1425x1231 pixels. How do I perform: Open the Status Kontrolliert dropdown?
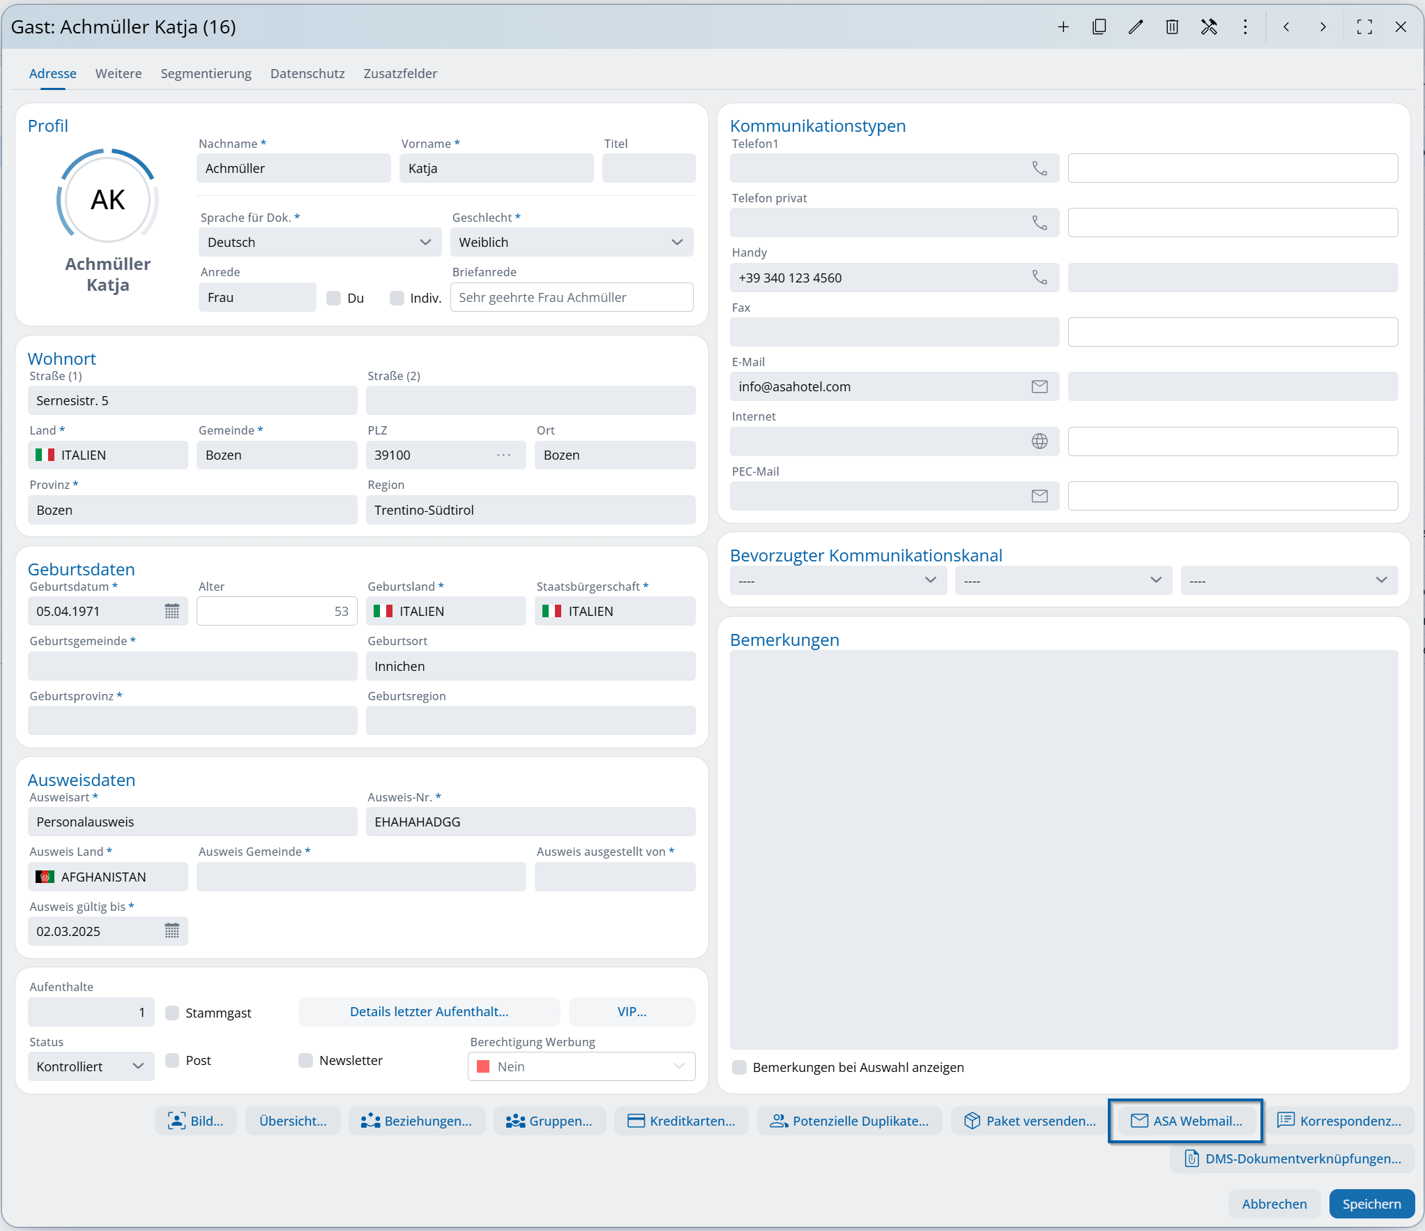[91, 1066]
